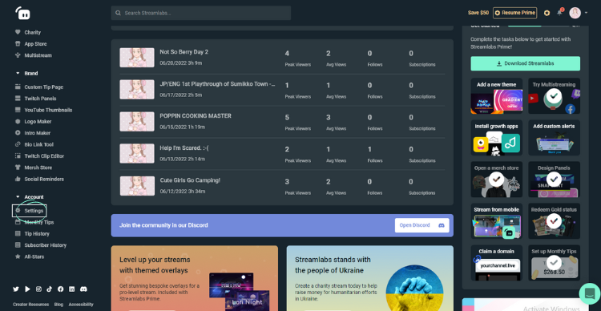Screen dimensions: 601x311
Task: Launch the Intro Maker
Action: (38, 133)
